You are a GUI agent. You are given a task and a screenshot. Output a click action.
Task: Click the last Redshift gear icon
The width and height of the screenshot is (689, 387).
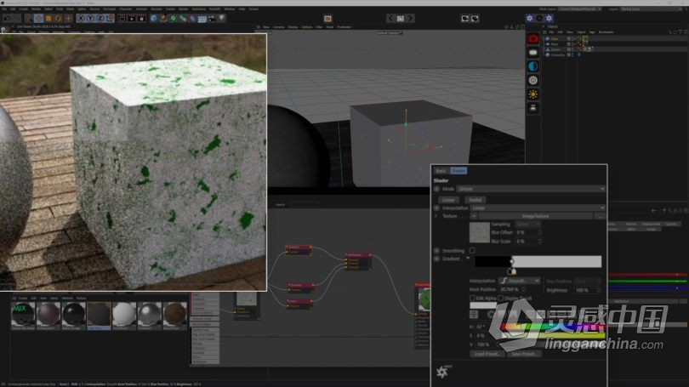point(549,18)
